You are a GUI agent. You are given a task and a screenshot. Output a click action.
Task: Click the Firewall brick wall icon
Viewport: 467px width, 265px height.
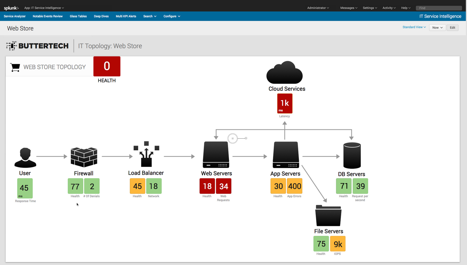(84, 157)
